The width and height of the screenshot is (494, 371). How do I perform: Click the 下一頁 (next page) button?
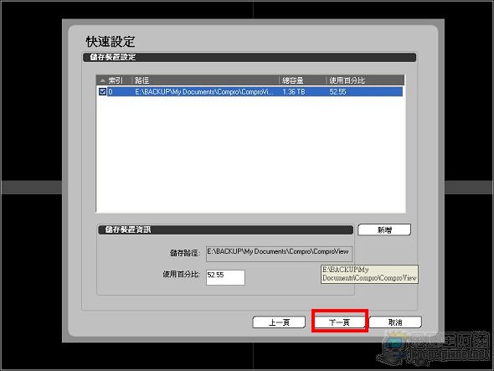tap(340, 322)
